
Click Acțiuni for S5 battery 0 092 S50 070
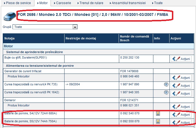(181, 122)
